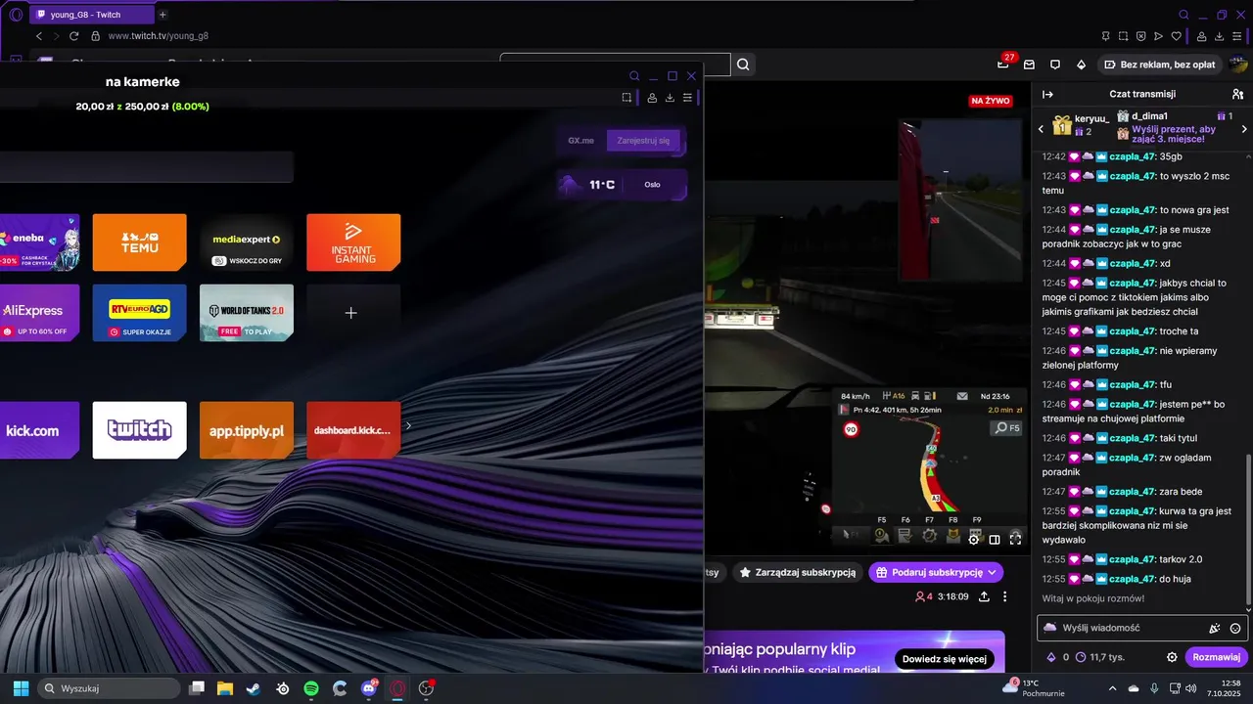Open the Twitch mail messages icon
The width and height of the screenshot is (1253, 704).
1029,65
